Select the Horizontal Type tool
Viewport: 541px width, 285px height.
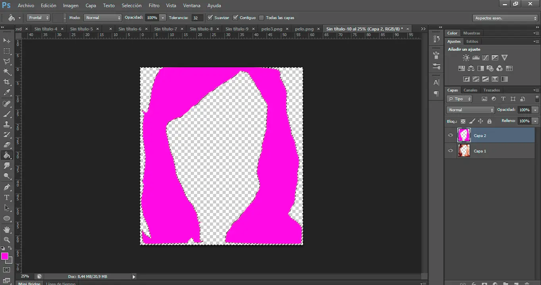pyautogui.click(x=7, y=198)
